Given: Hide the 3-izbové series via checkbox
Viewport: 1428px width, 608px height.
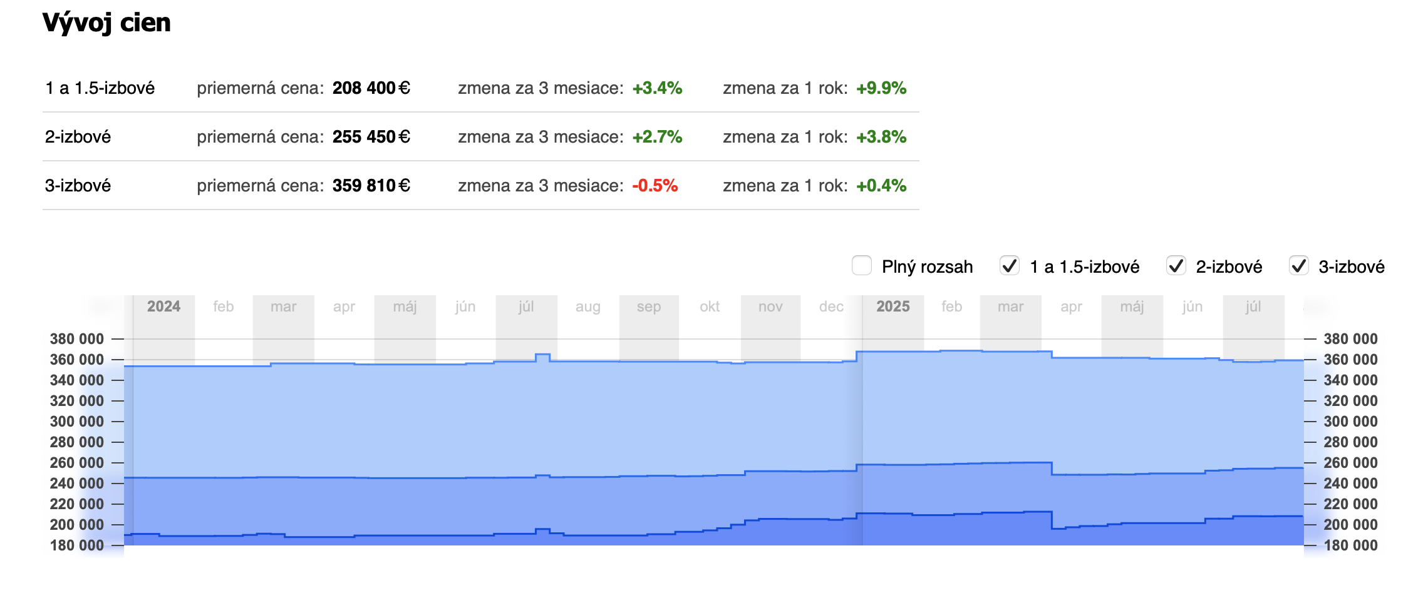Looking at the screenshot, I should pyautogui.click(x=1298, y=266).
